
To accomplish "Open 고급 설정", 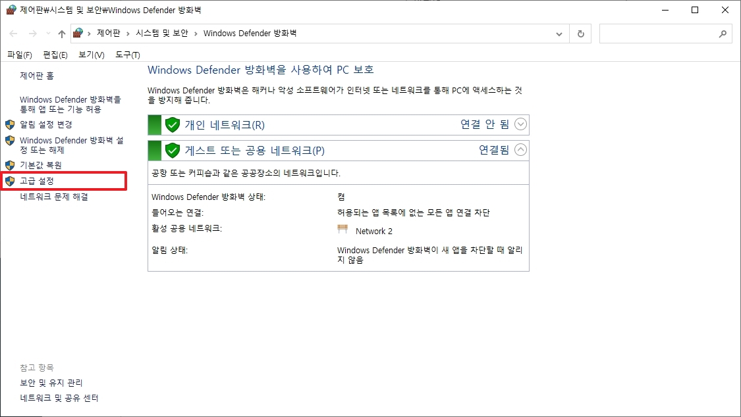I will 37,181.
